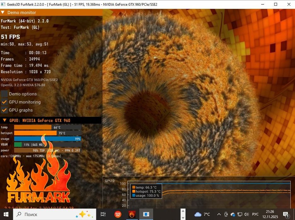Switch the РУС input language indicator
This screenshot has width=295, height=220.
(255, 214)
